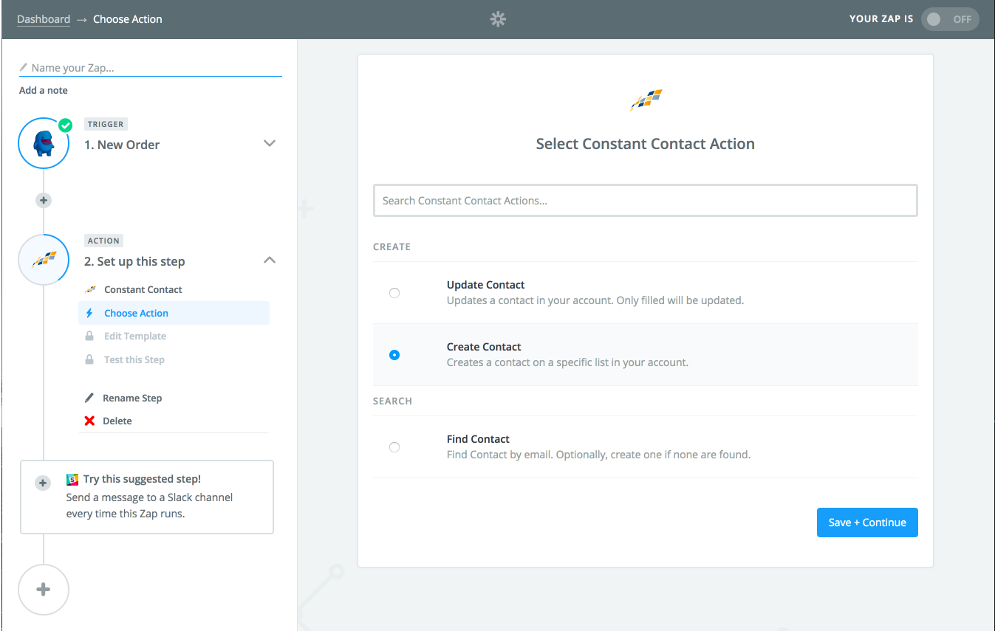Click the Choose Action breadcrumb text
Screen dimensions: 995x631
[x=128, y=19]
